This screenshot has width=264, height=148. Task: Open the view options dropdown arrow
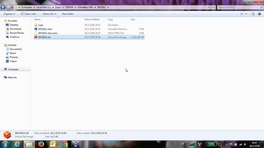click(246, 14)
